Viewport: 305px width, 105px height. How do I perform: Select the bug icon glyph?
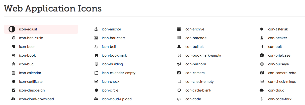14,64
